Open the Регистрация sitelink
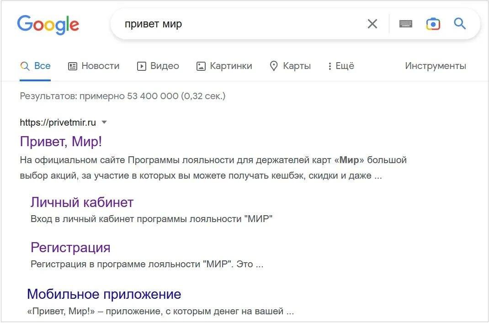This screenshot has width=489, height=323. 70,248
